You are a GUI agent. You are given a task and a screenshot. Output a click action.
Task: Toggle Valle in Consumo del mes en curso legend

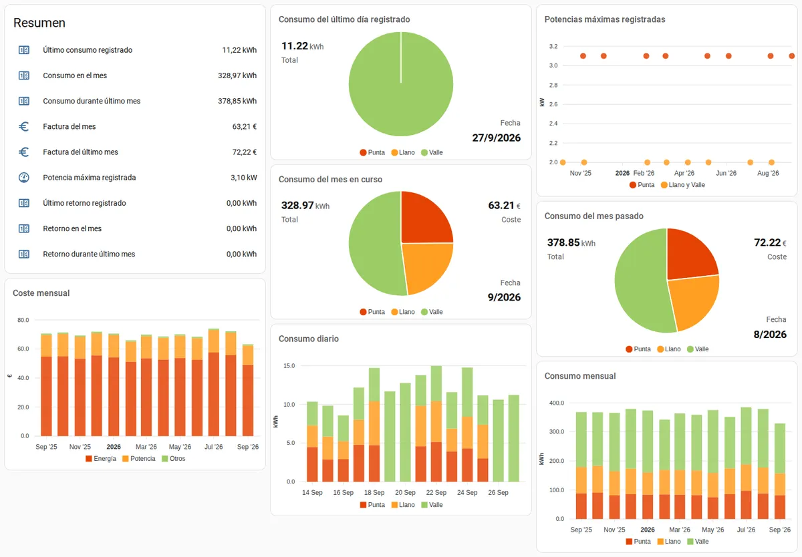(x=432, y=312)
